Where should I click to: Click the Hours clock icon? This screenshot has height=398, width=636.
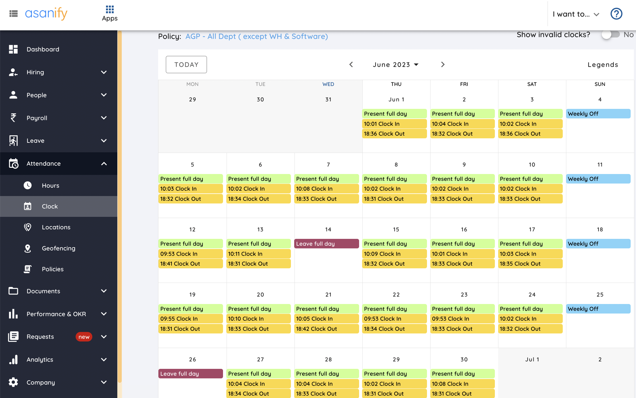click(x=27, y=185)
